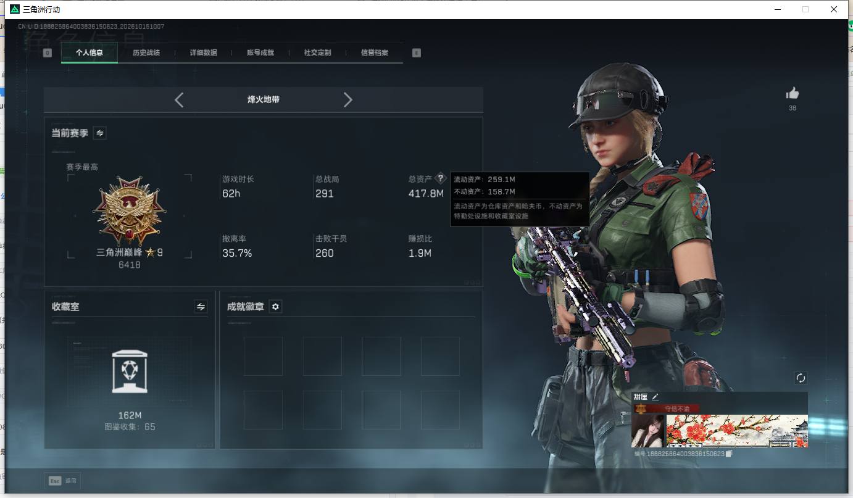
Task: Click the swap icon in the 收藏室 panel
Action: [201, 306]
